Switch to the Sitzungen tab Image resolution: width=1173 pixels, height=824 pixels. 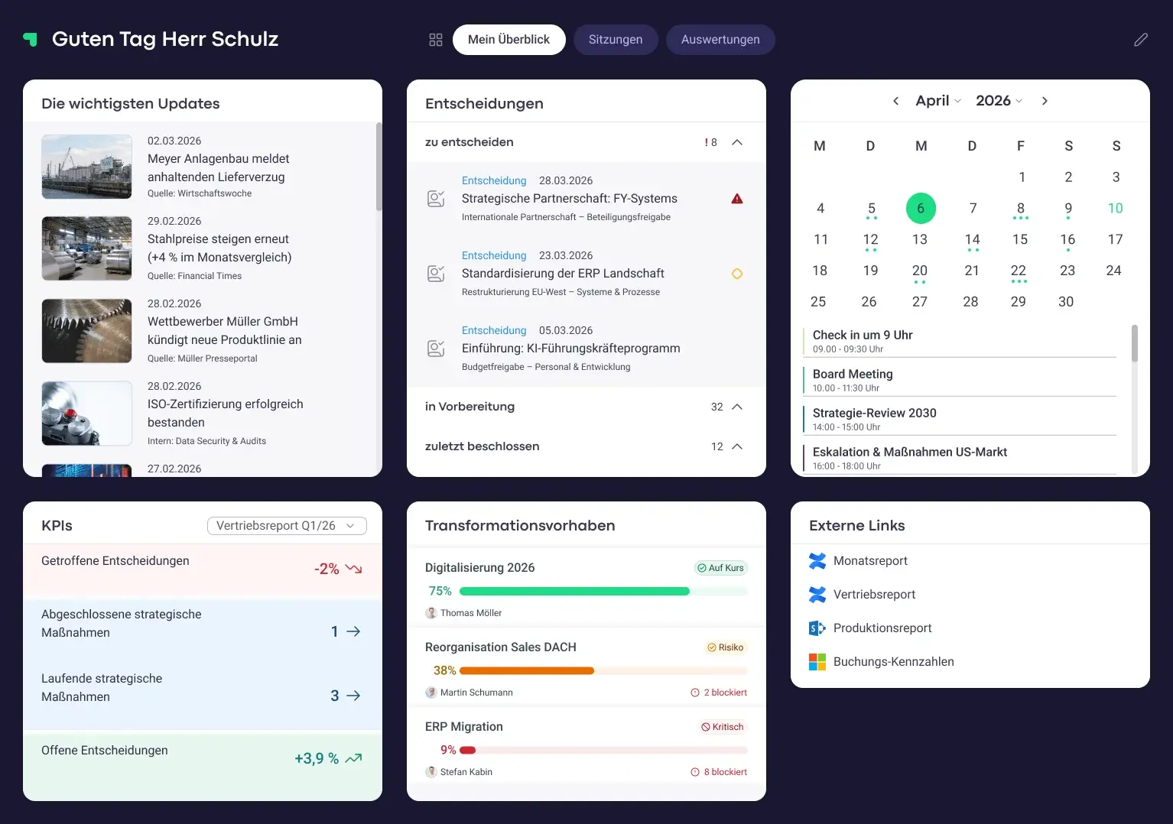[x=616, y=40]
